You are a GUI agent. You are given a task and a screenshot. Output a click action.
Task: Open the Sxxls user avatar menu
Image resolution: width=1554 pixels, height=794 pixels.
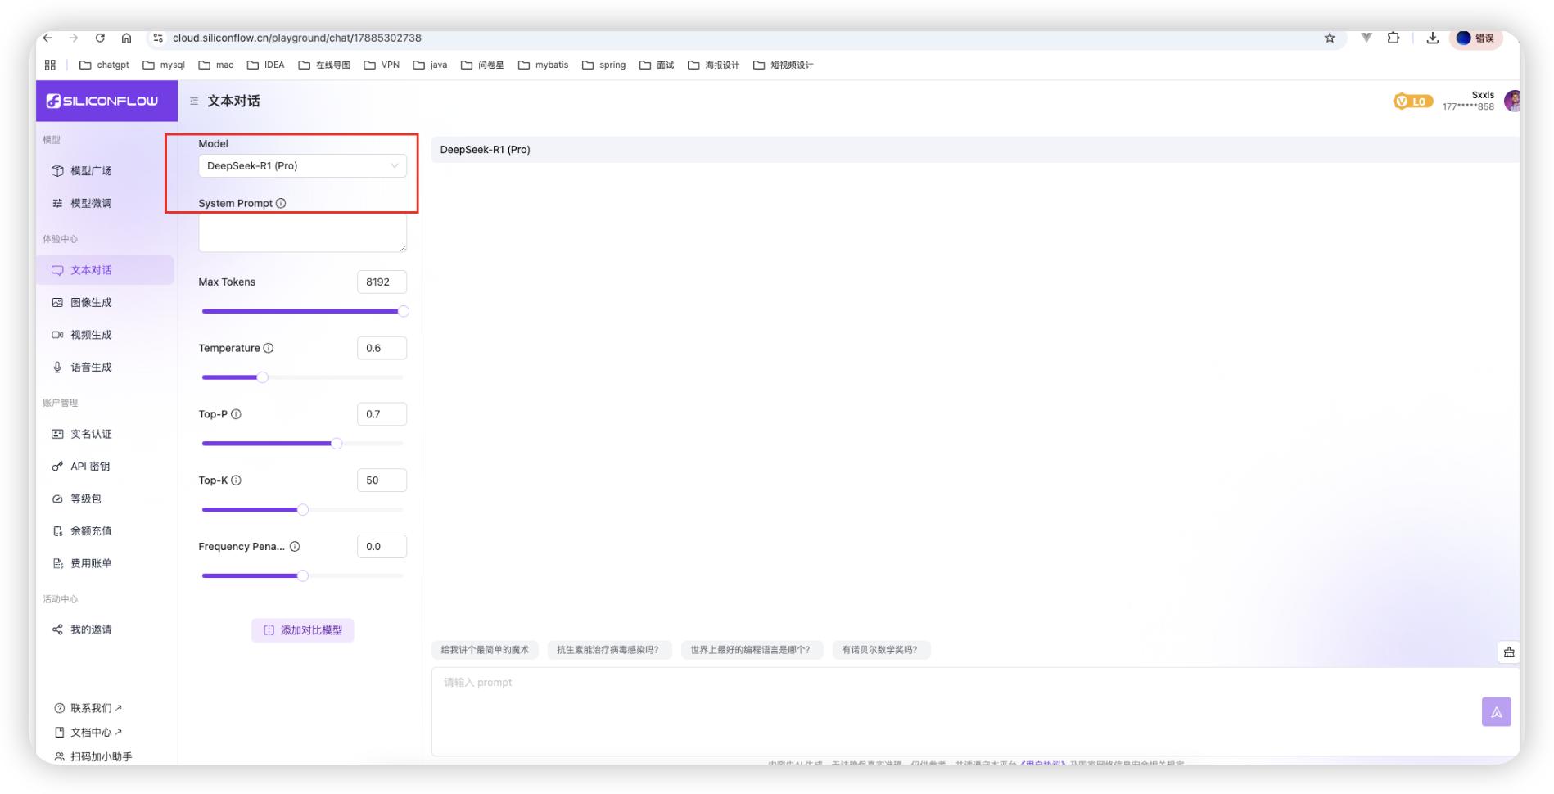[1511, 101]
